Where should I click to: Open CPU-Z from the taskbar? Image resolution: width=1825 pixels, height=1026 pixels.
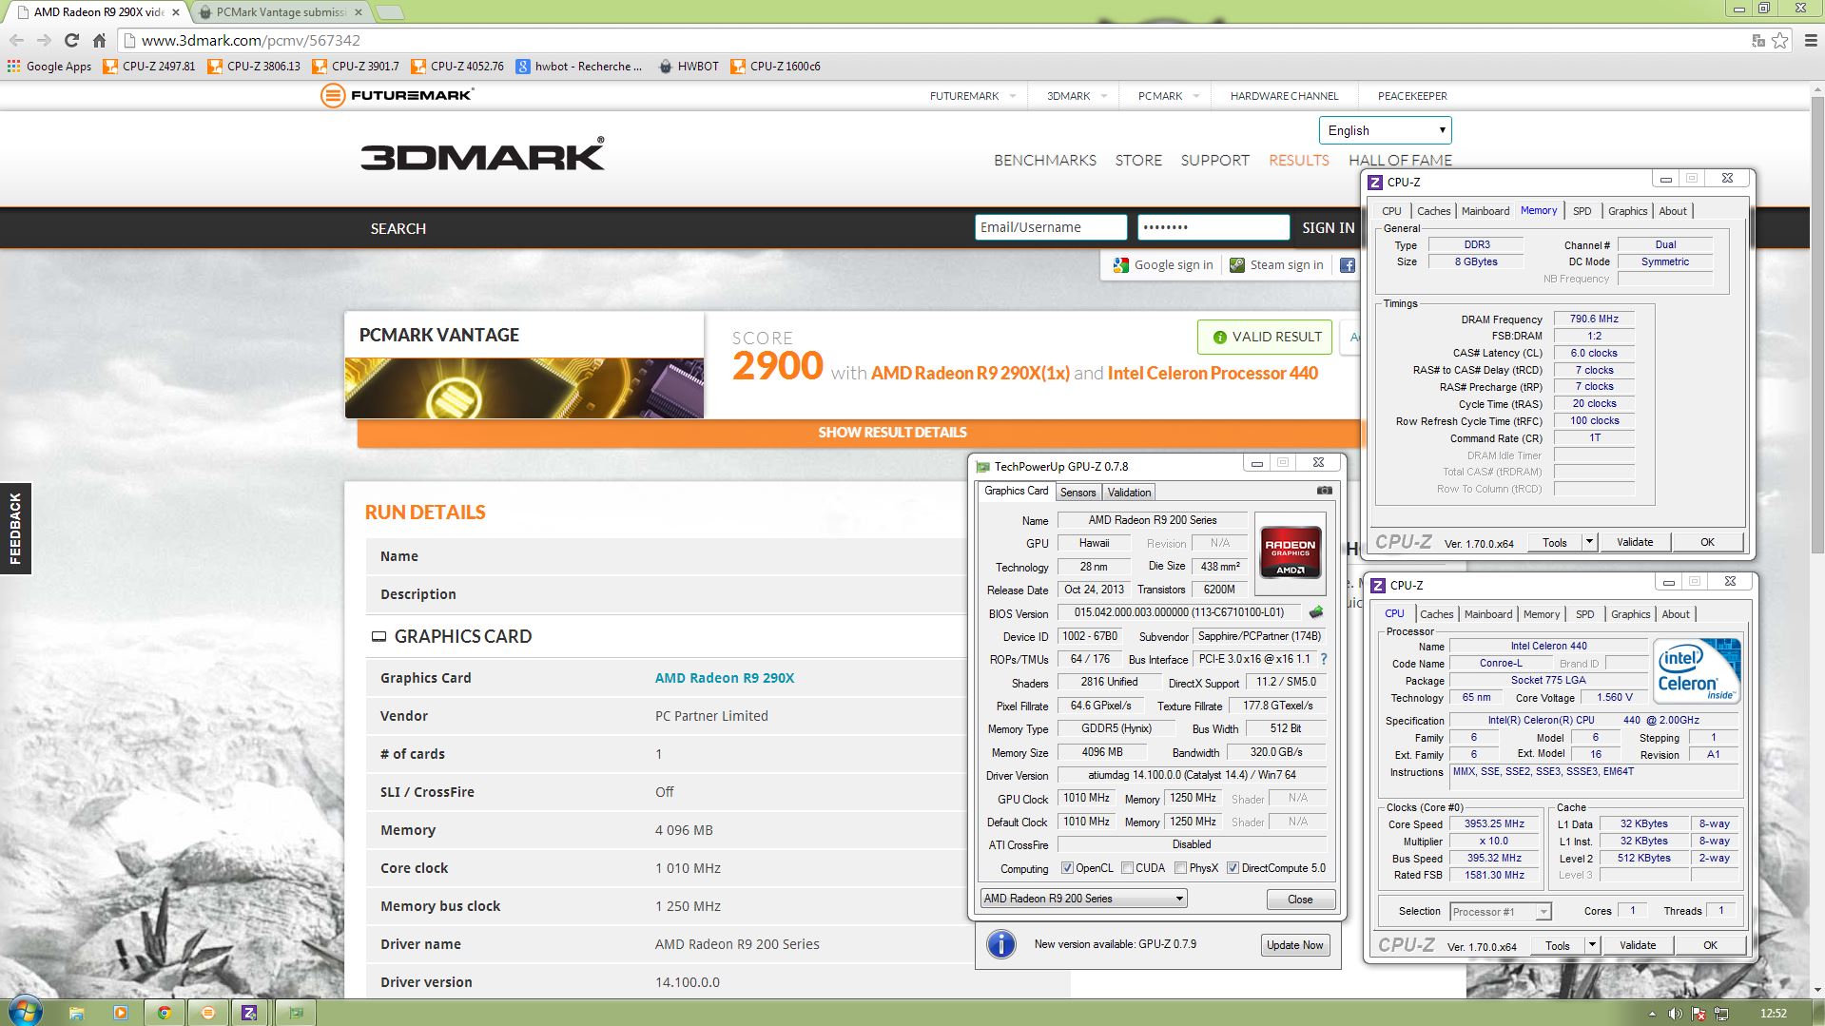click(249, 1013)
